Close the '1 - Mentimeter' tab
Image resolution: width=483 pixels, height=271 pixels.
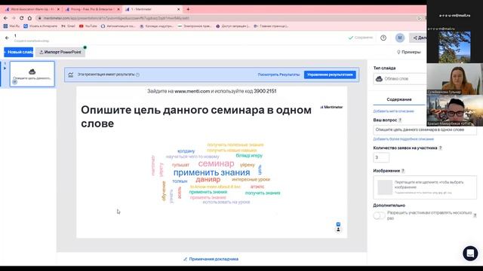[x=178, y=10]
